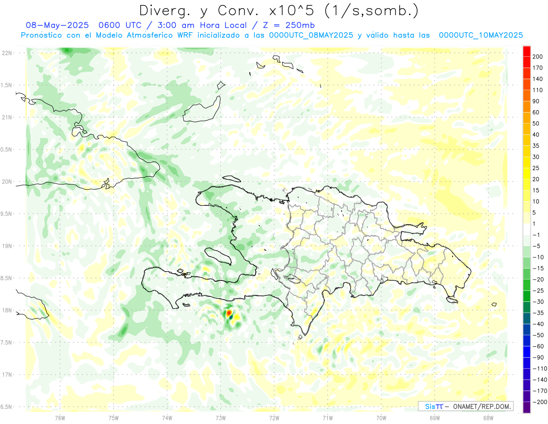Click the '0000UTC_10MAY2025' validity time text
The image size is (548, 424).
tap(480, 35)
